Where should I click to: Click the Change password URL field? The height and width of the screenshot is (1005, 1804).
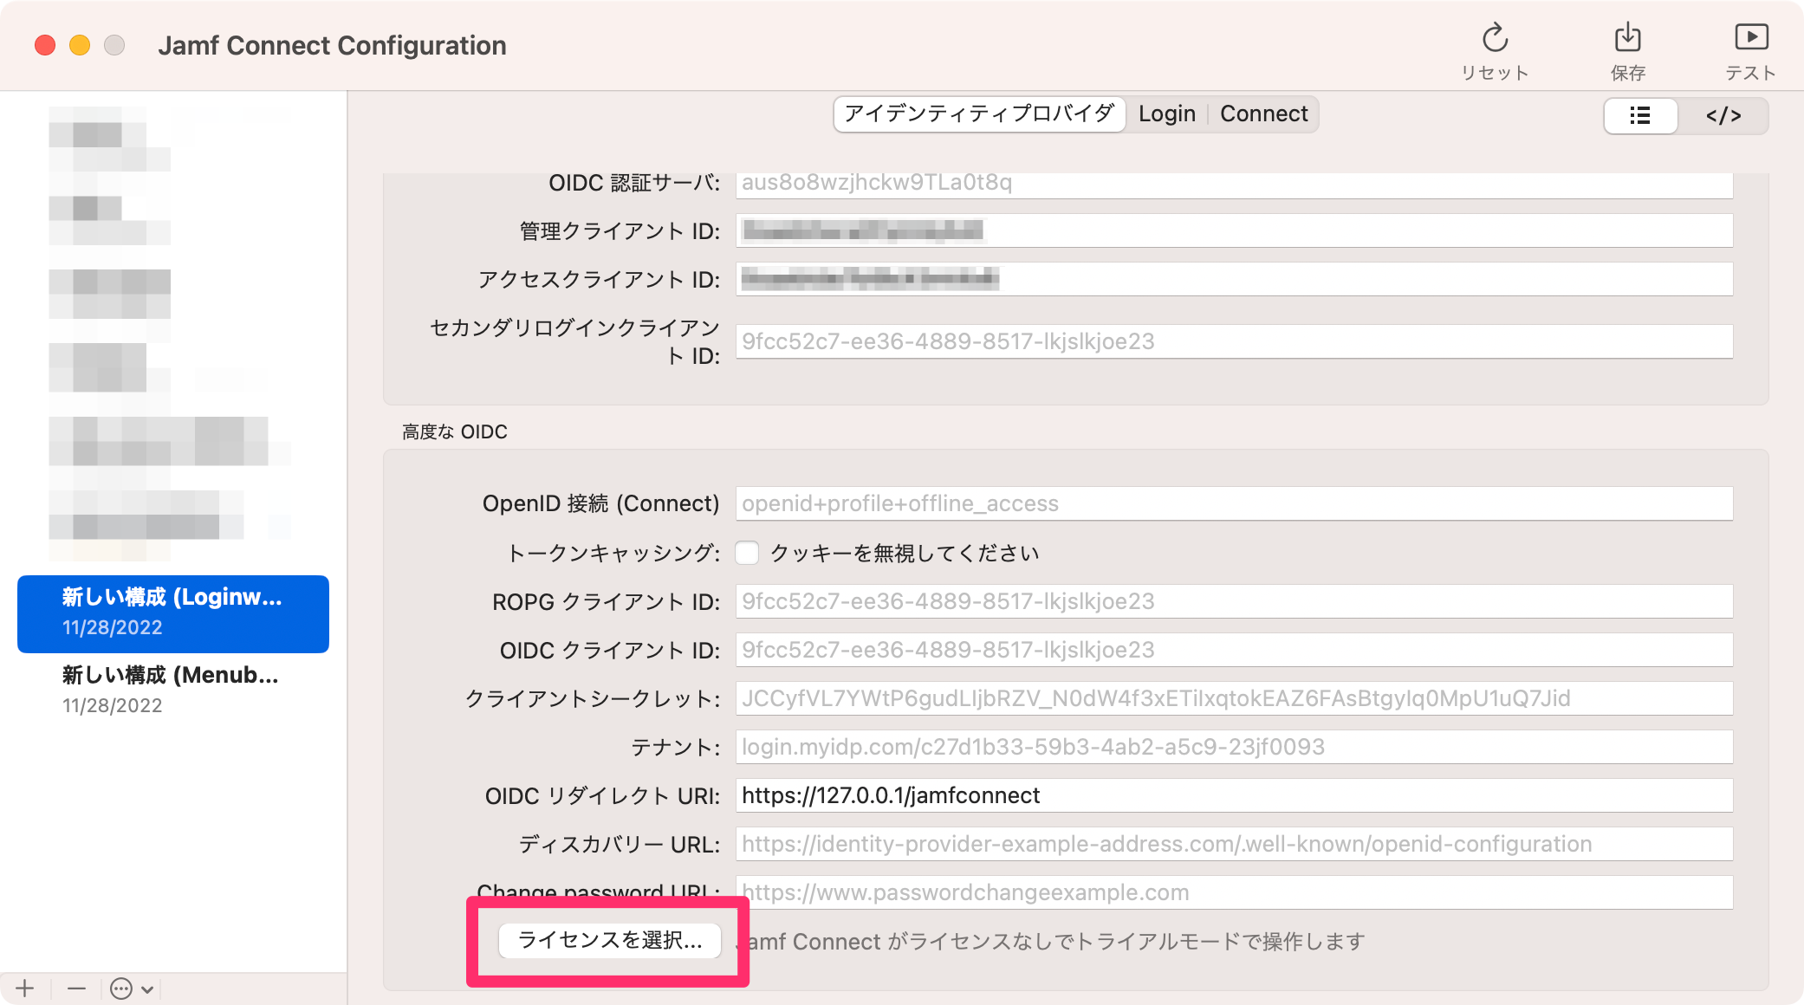click(1234, 892)
